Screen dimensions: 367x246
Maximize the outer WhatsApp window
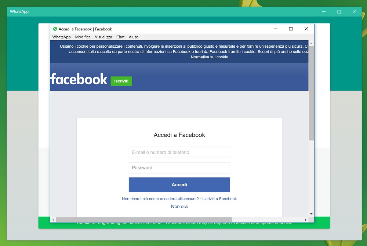pyautogui.click(x=339, y=12)
